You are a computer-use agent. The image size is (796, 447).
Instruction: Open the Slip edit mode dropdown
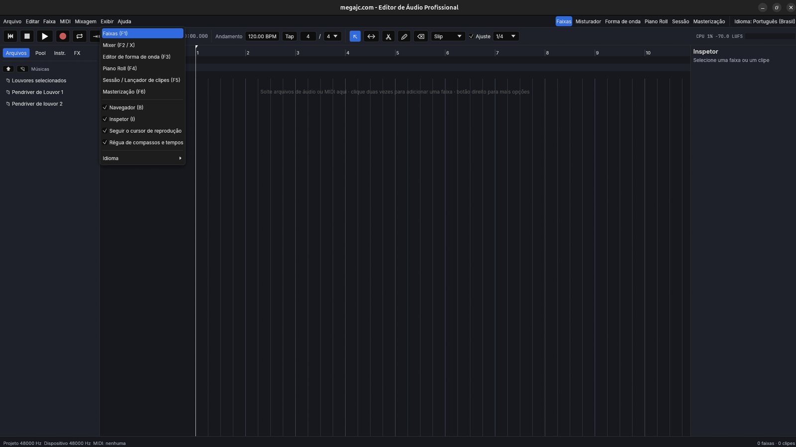(x=448, y=36)
